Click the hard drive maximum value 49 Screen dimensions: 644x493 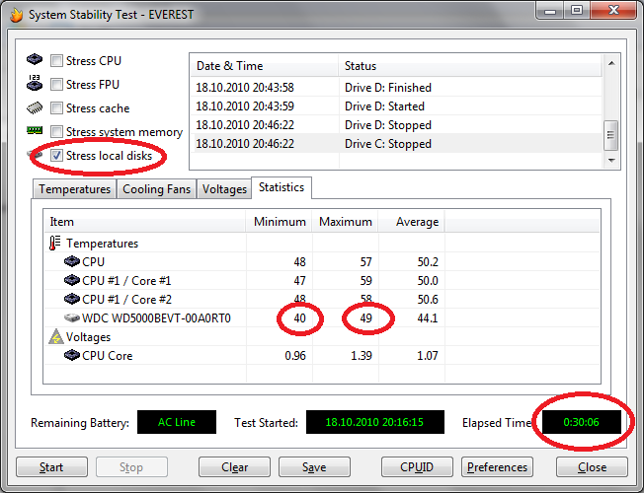(x=365, y=318)
